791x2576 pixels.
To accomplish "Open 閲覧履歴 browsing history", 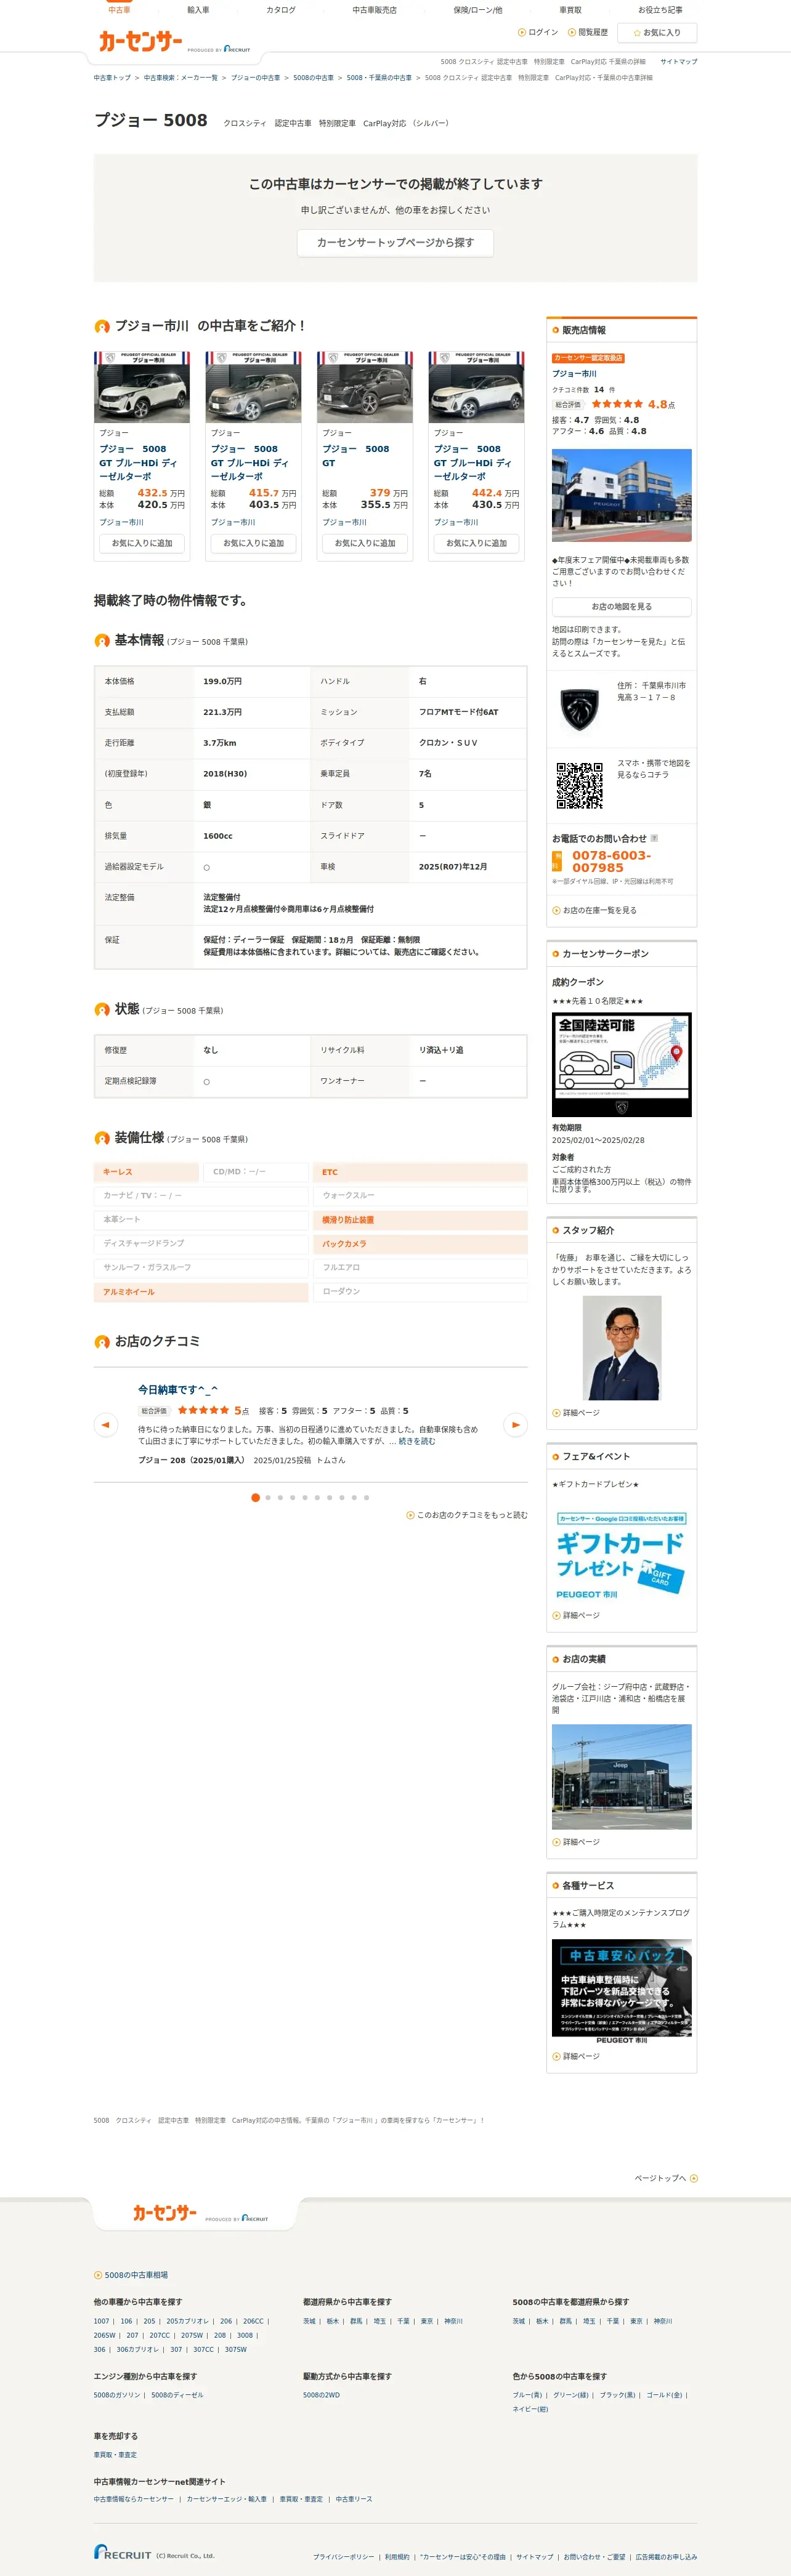I will point(588,32).
